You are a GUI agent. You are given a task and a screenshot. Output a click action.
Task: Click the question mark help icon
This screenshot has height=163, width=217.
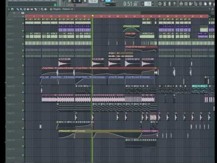[x=174, y=4]
